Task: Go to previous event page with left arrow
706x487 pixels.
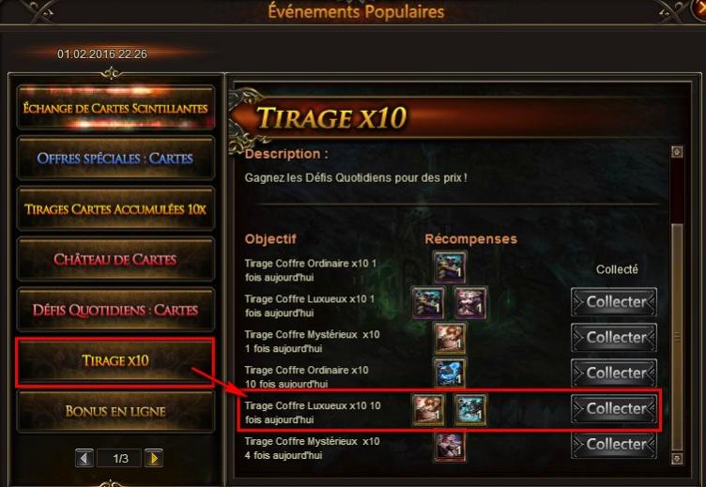Action: 84,458
